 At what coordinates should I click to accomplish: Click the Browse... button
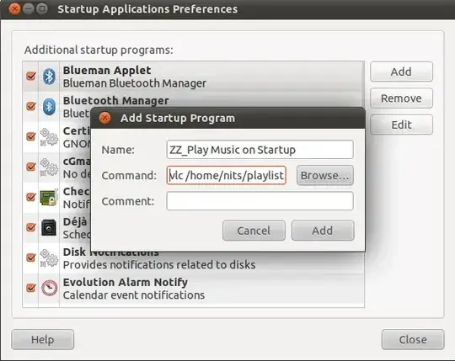(x=325, y=175)
